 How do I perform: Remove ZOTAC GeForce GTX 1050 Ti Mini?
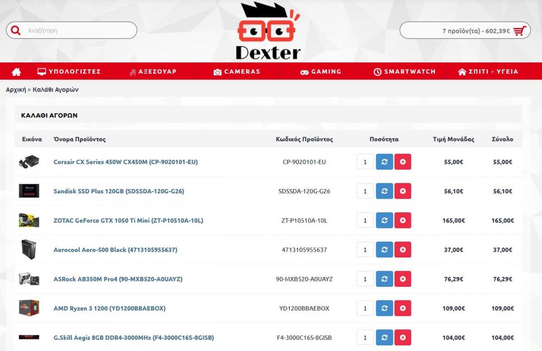click(402, 220)
